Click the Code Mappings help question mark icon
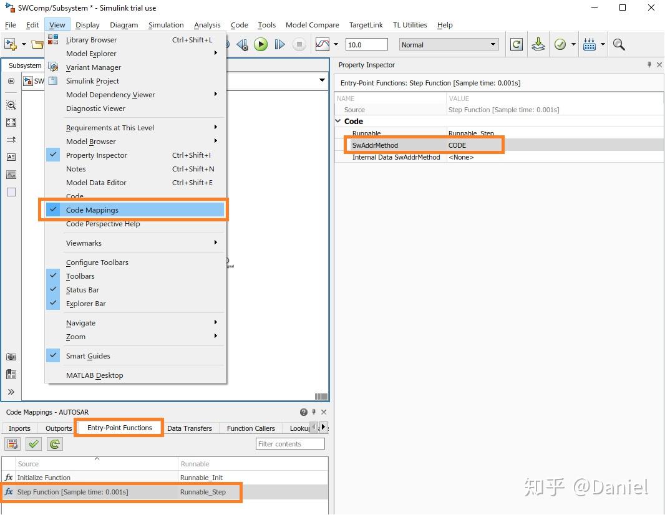This screenshot has width=665, height=515. pyautogui.click(x=304, y=412)
